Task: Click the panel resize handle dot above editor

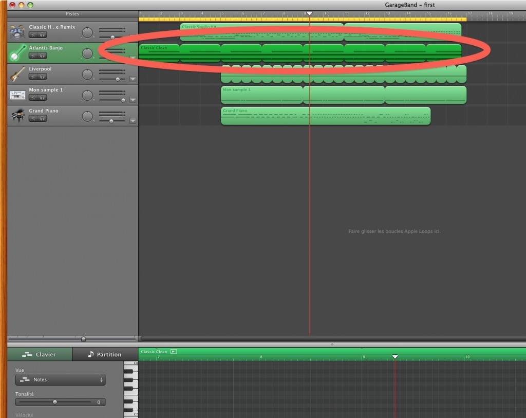Action: point(332,344)
